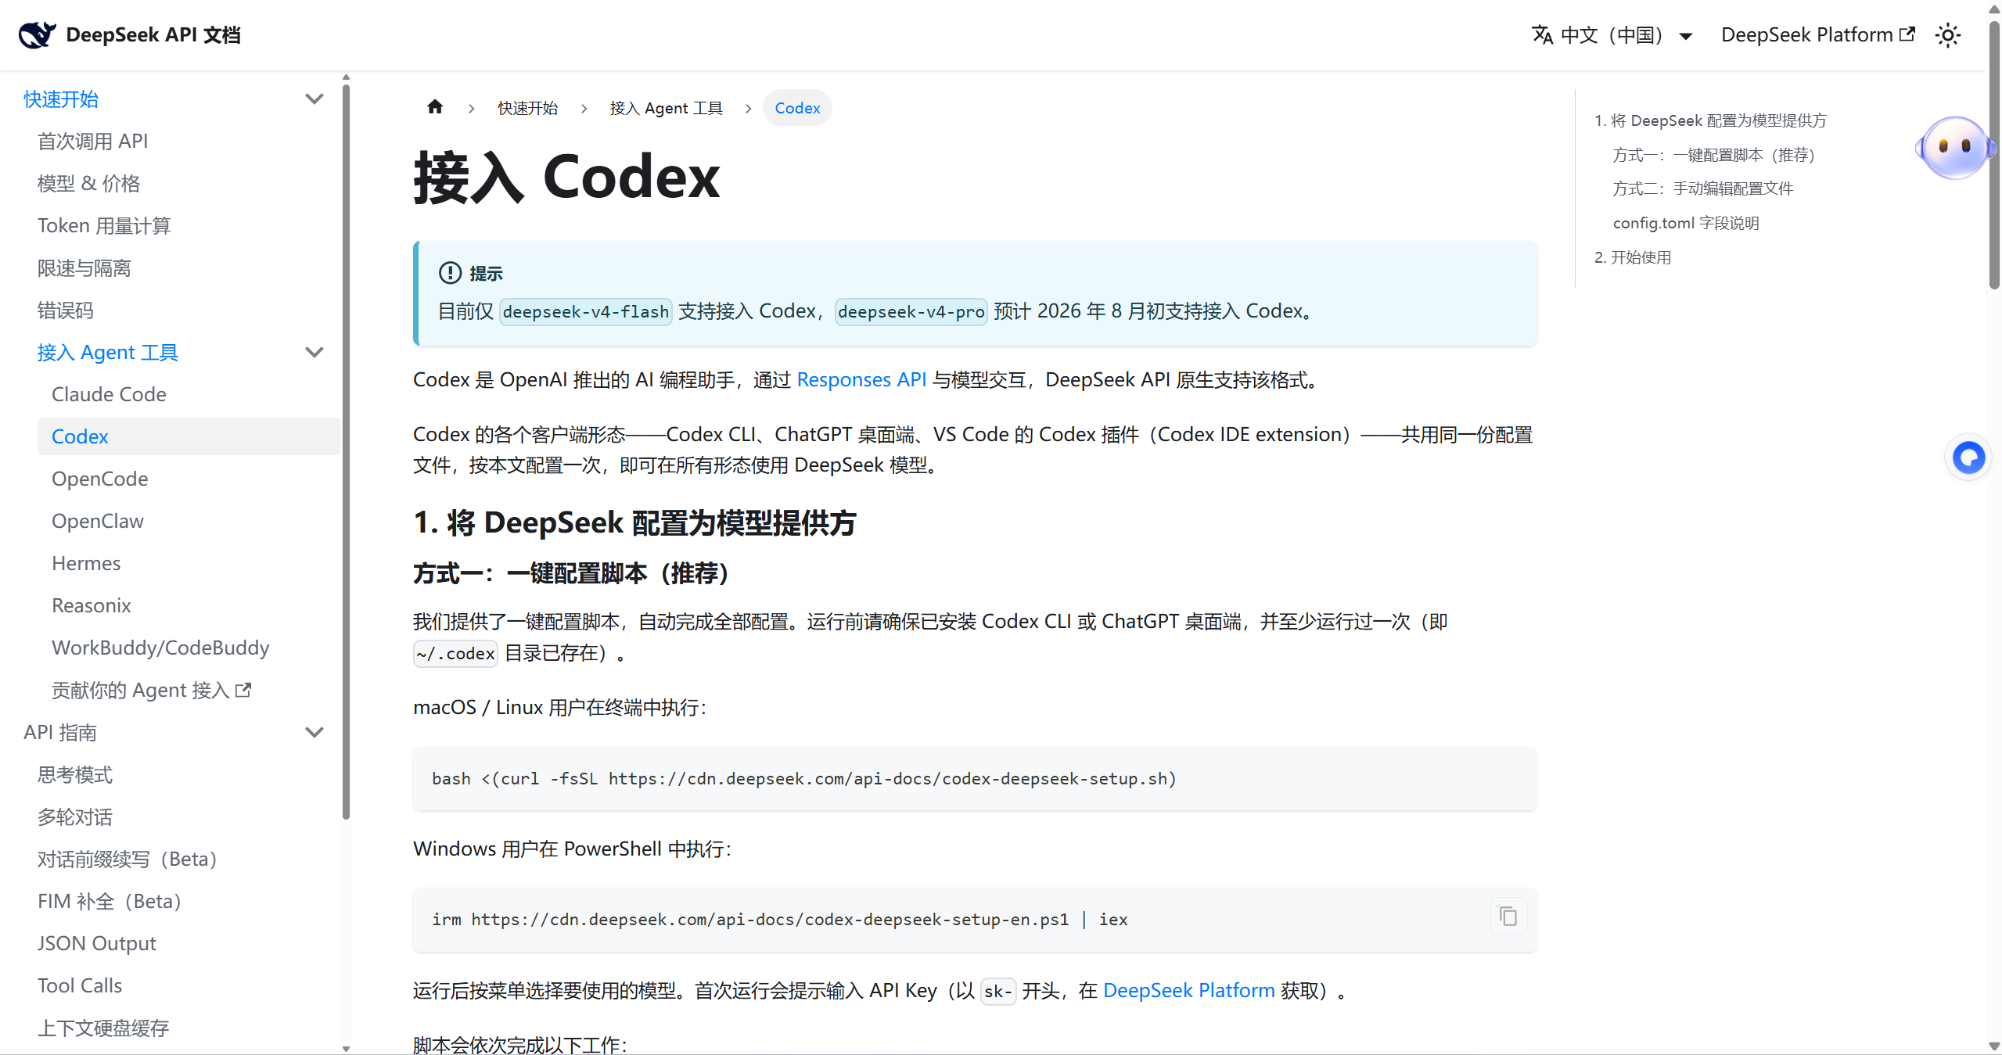Screen dimensions: 2002x1055
Task: Go to Token 用量计算
Action: coord(104,226)
